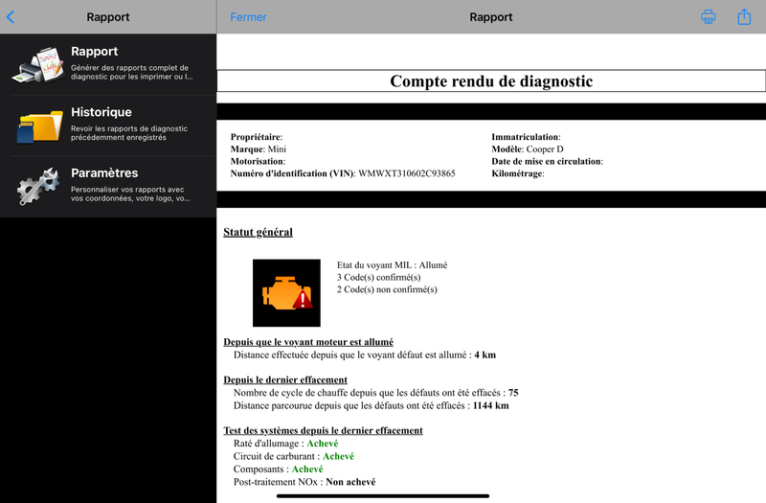Click the '1144 km' distance value

491,405
